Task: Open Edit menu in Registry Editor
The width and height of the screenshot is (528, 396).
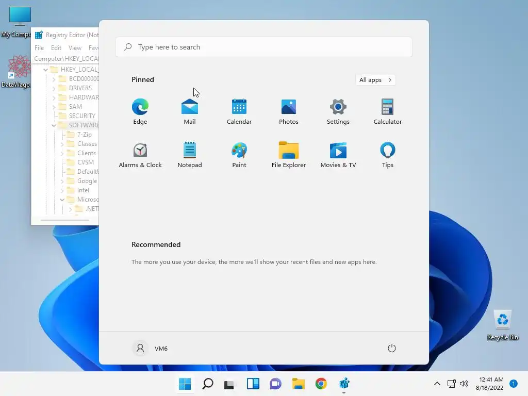Action: click(56, 48)
